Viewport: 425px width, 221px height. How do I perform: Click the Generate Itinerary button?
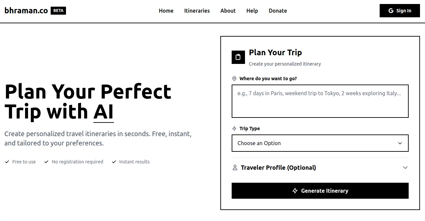tap(320, 191)
